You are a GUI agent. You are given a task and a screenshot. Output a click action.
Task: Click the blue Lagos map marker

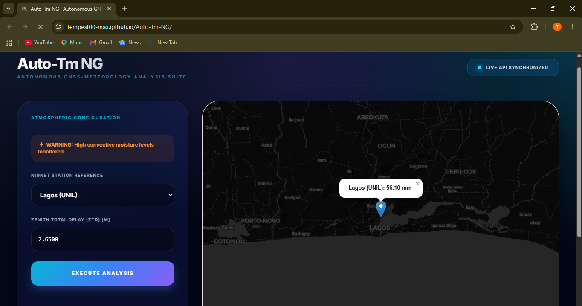(x=381, y=209)
